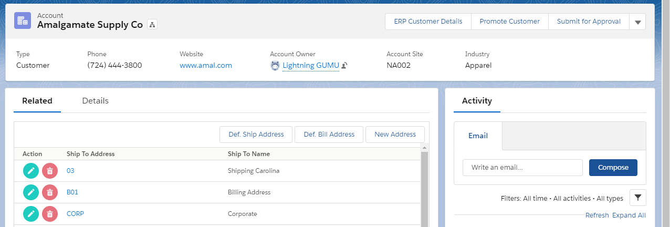Edit the CORP Corporate address row
The width and height of the screenshot is (670, 227).
click(x=31, y=214)
